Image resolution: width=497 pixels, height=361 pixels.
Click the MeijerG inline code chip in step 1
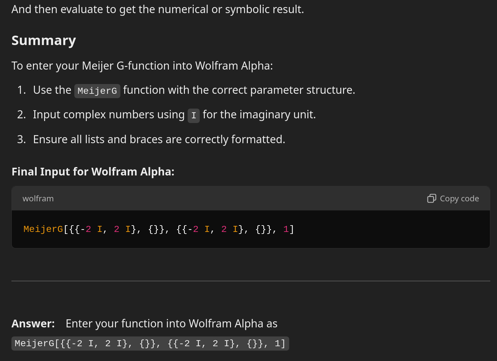(97, 91)
